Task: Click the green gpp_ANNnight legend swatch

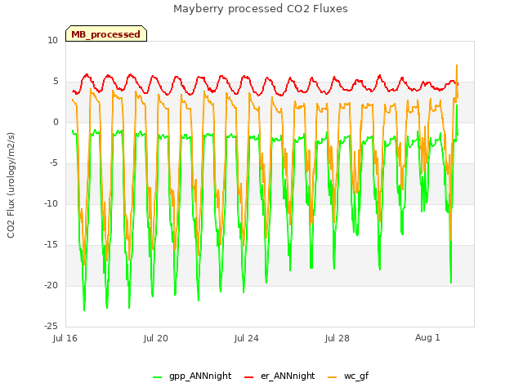Action: [157, 377]
